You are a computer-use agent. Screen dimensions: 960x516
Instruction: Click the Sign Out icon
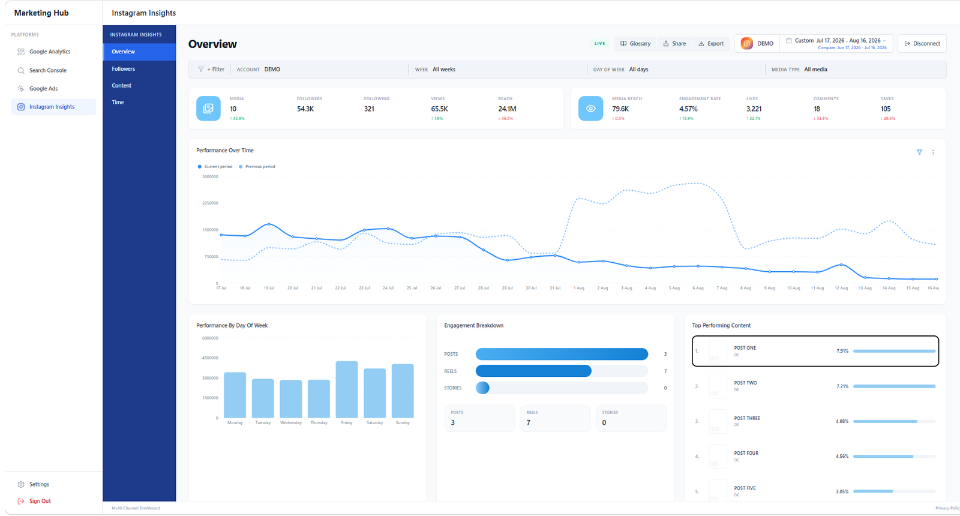21,501
